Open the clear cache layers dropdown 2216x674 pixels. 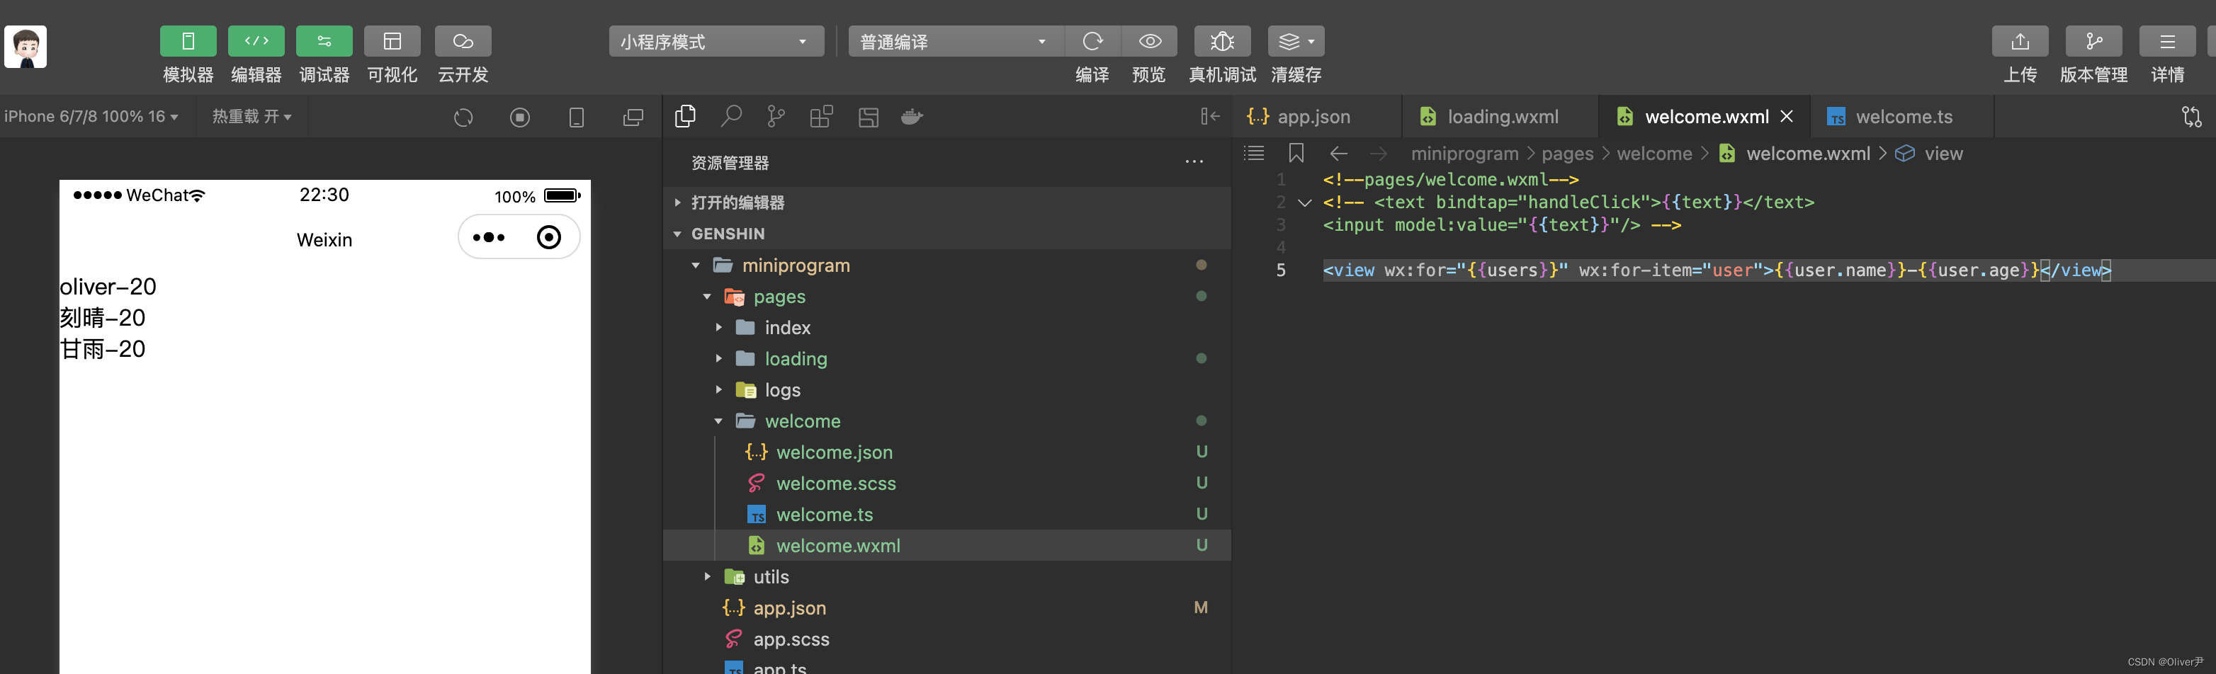[x=1296, y=41]
